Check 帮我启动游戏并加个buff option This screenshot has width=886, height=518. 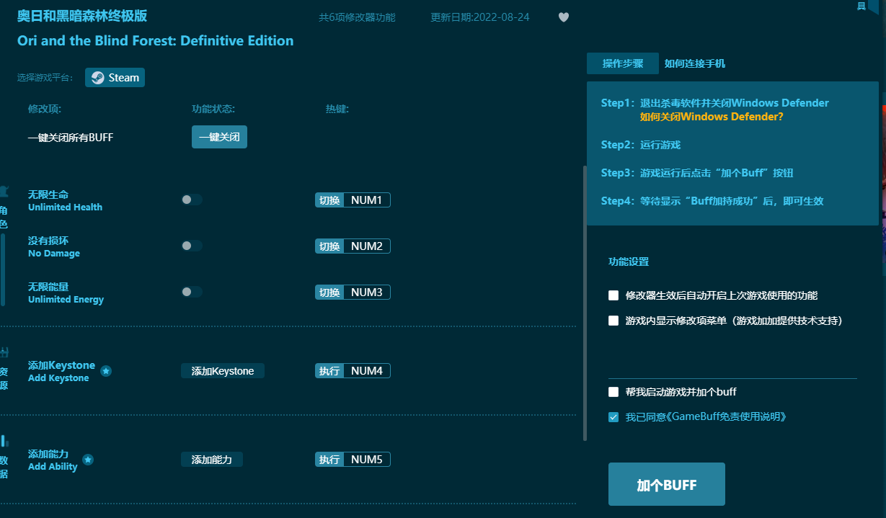coord(613,392)
